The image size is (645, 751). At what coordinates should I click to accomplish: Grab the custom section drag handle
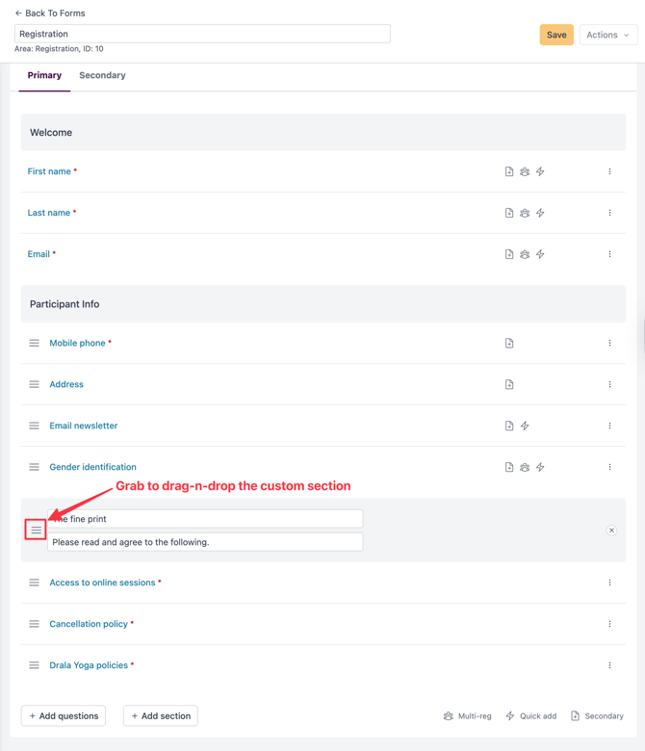click(x=36, y=531)
